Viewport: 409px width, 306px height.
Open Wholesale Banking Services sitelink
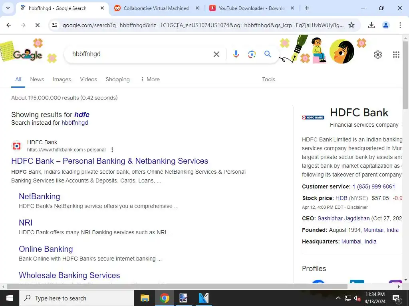[x=69, y=275]
